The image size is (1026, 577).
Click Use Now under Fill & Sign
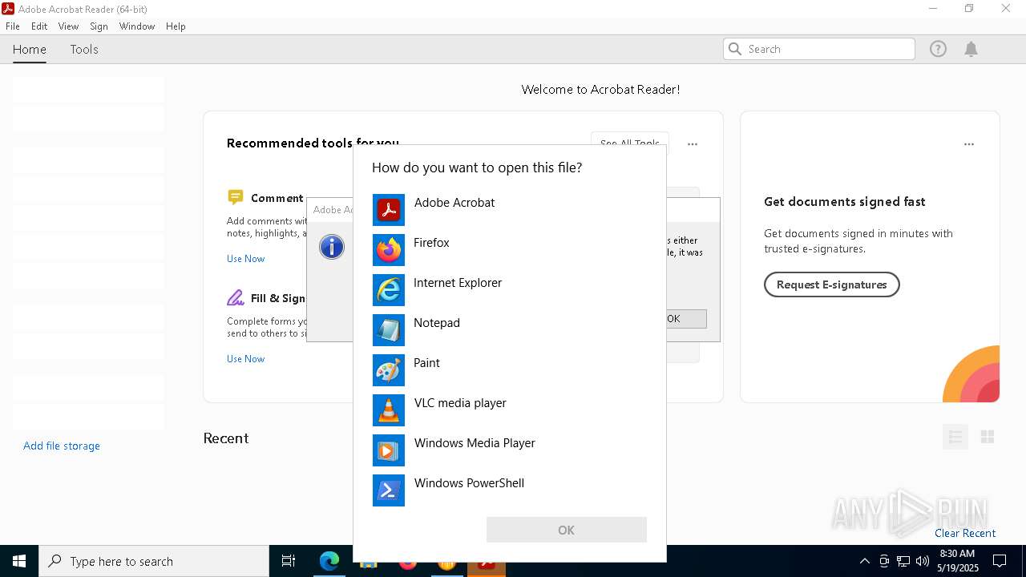click(x=245, y=359)
